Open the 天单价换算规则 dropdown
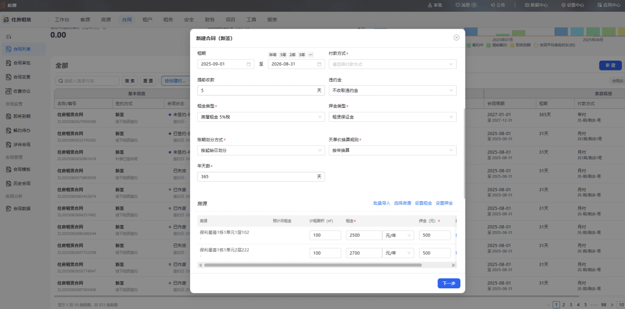 click(393, 150)
